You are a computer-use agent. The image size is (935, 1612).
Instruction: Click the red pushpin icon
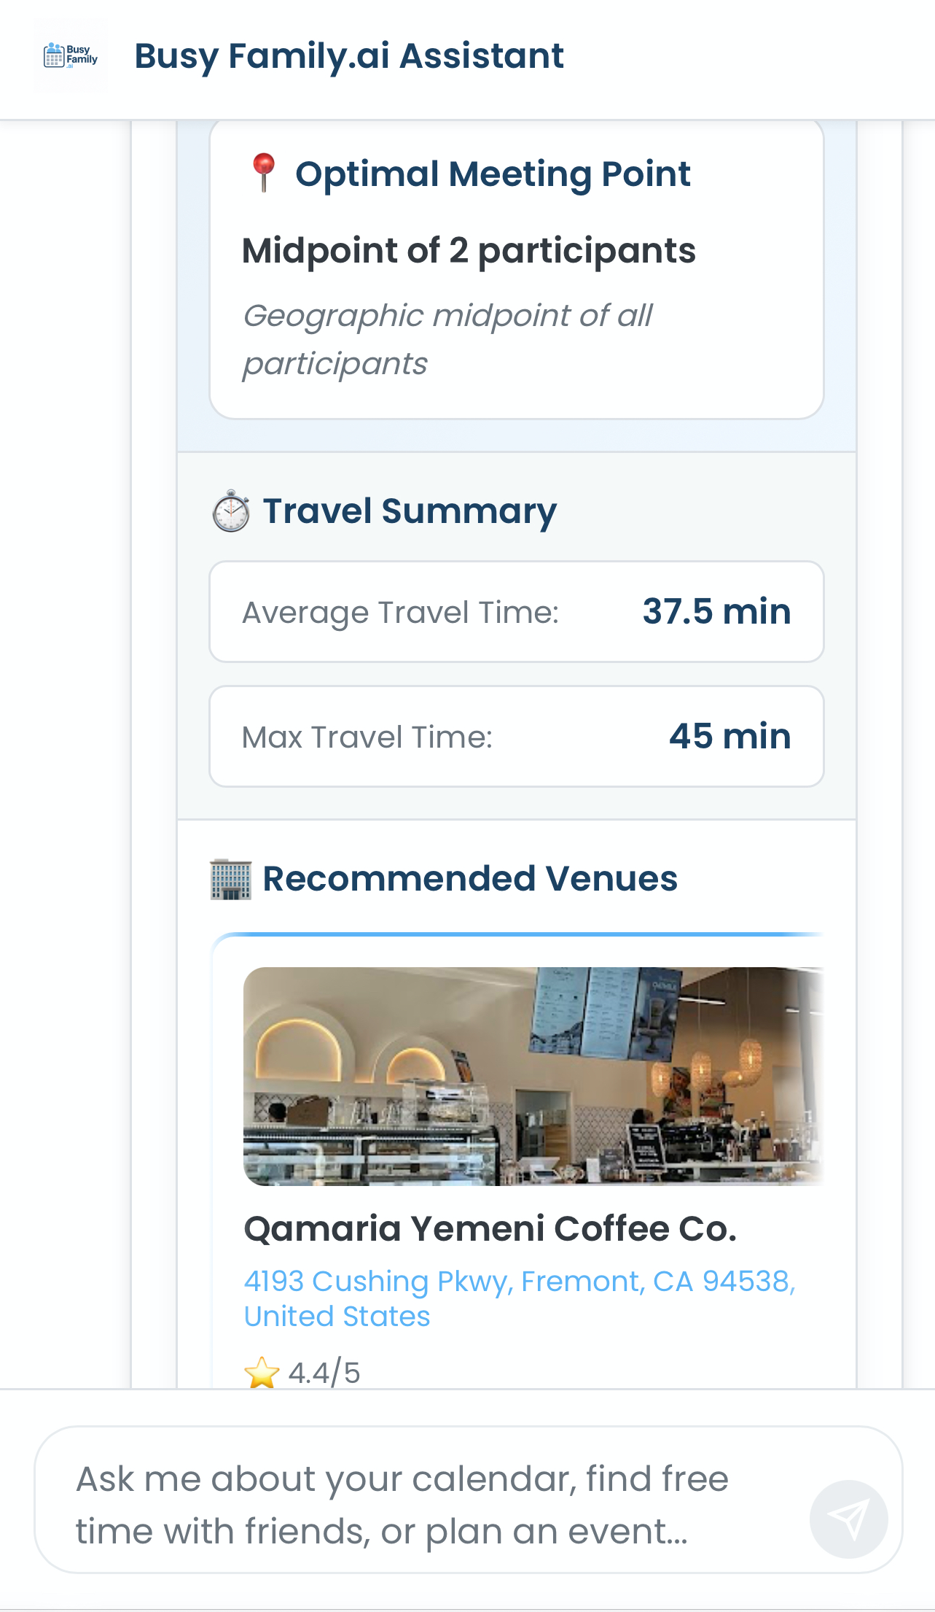263,173
